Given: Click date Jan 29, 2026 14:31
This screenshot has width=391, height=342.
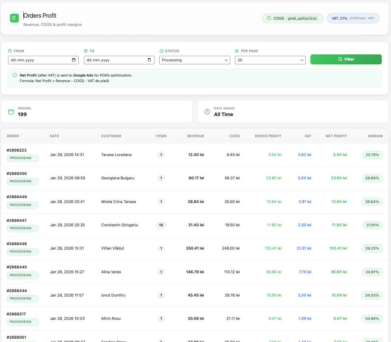Looking at the screenshot, I should 67,155.
